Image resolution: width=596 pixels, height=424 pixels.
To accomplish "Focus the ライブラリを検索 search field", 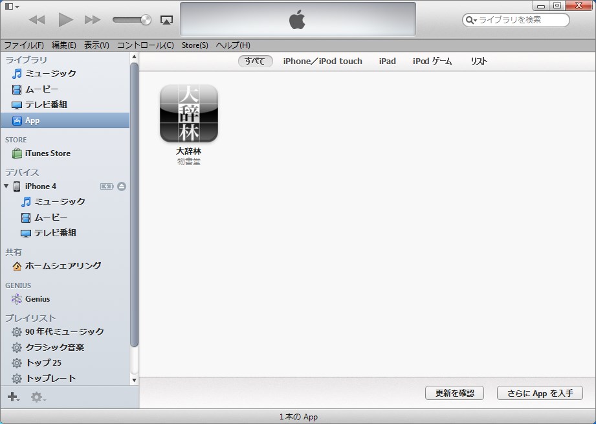I will click(x=516, y=20).
